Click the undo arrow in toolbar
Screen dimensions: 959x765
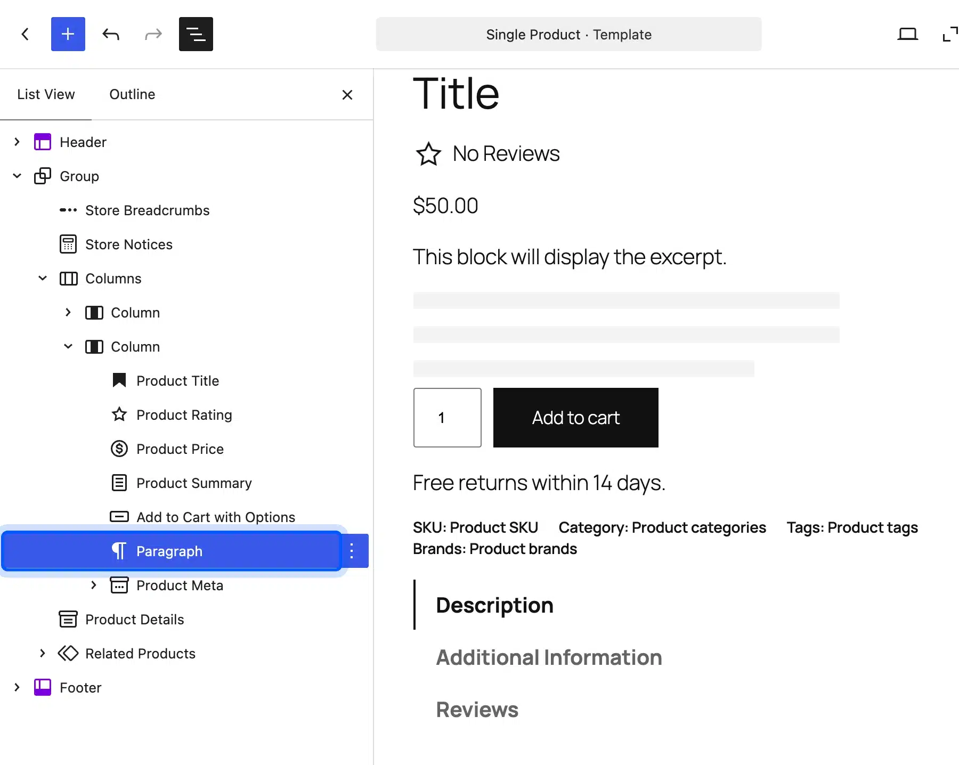point(111,35)
